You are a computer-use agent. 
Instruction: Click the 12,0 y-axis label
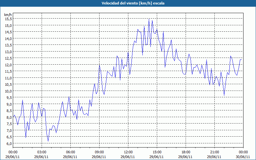[x=9, y=65]
